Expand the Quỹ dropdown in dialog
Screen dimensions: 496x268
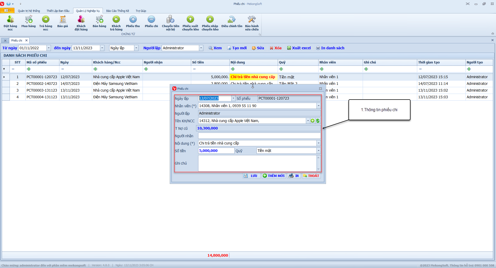[x=319, y=151]
